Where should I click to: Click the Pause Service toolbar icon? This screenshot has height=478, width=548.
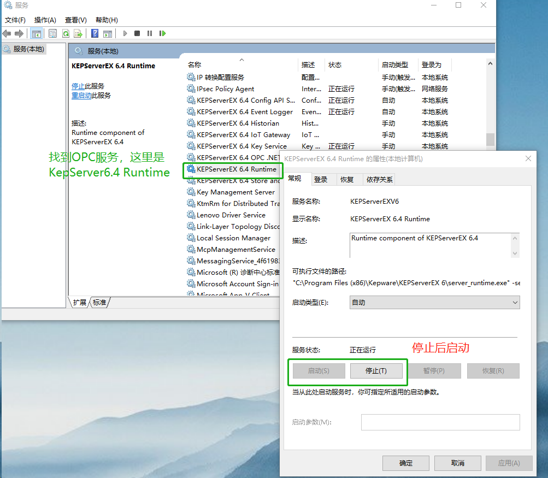tap(150, 33)
